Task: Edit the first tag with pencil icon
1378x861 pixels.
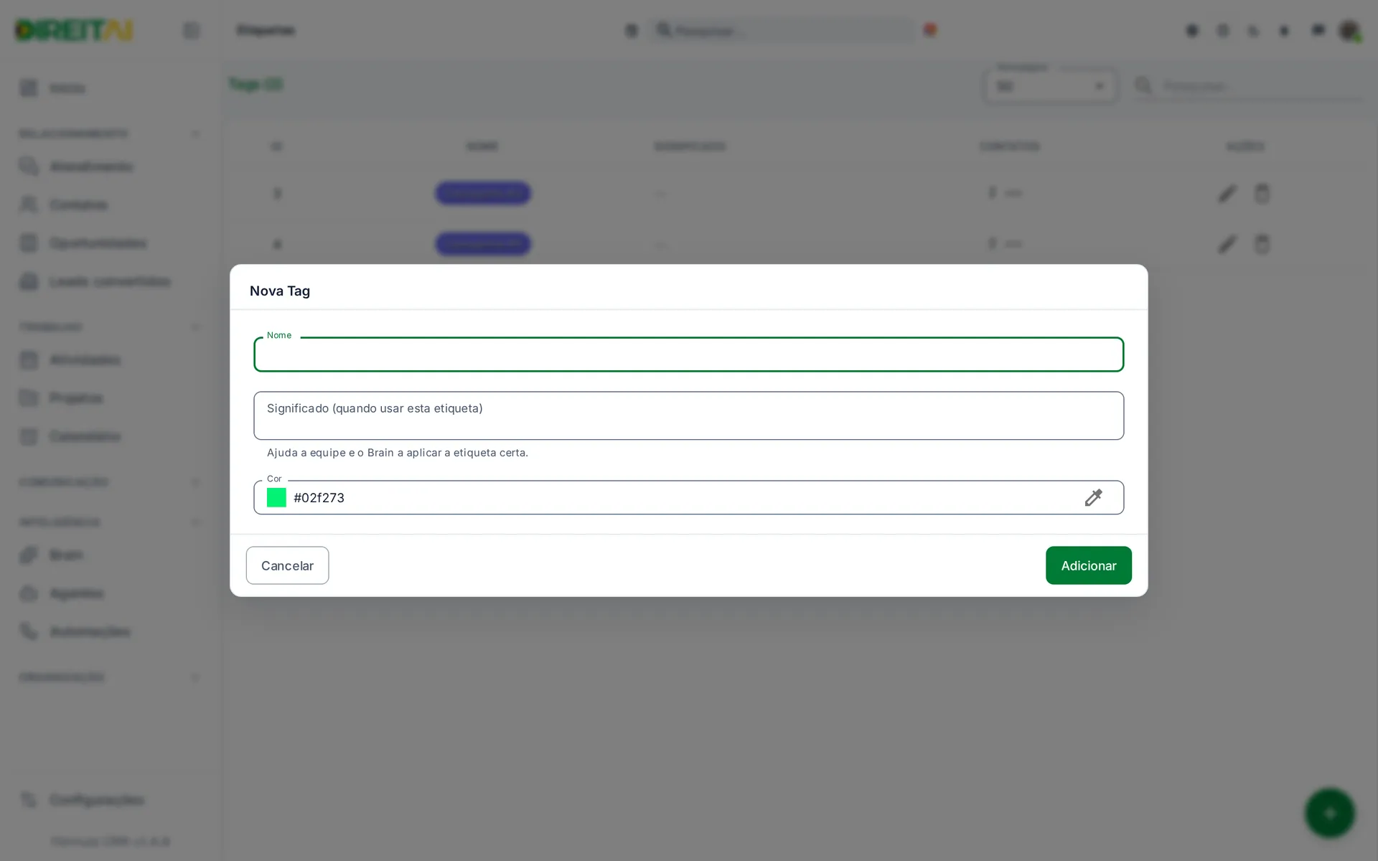Action: 1227,193
